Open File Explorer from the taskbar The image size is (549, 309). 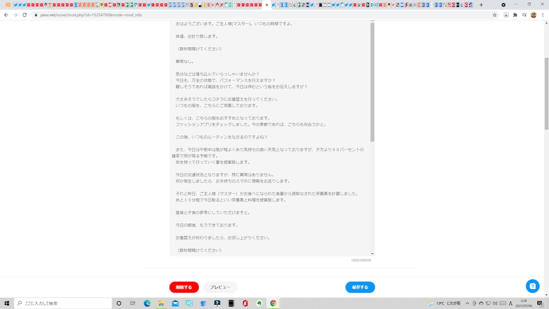point(161,303)
